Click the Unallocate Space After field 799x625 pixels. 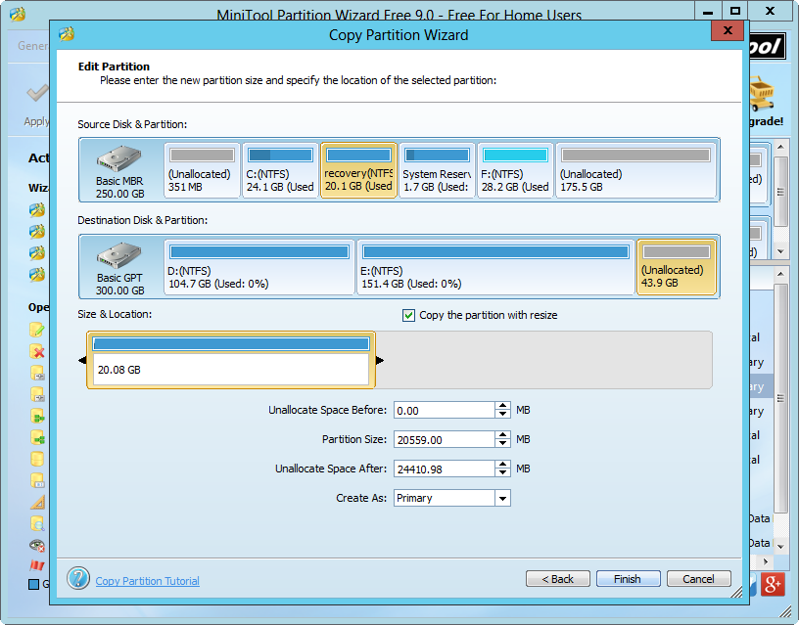[444, 469]
